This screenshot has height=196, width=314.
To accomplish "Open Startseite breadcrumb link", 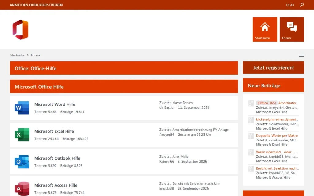I will (x=17, y=55).
